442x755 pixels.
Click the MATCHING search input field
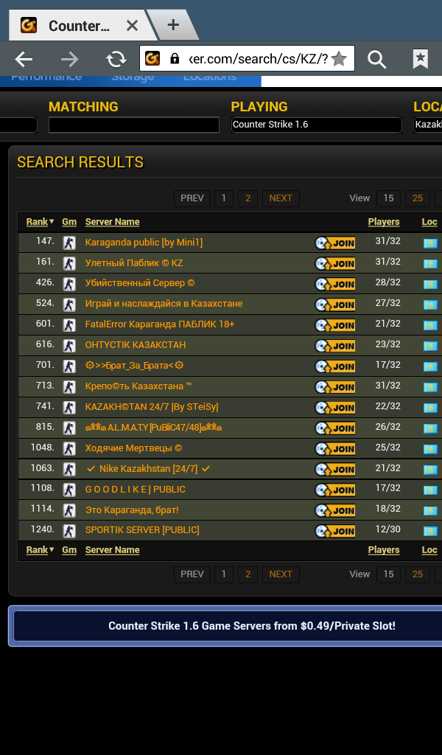click(x=134, y=125)
